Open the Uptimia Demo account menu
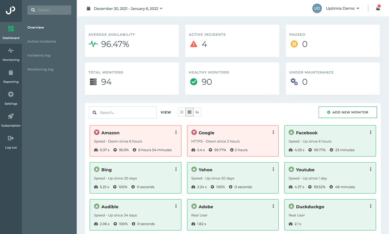Screen dimensions: 389x234 (342, 9)
